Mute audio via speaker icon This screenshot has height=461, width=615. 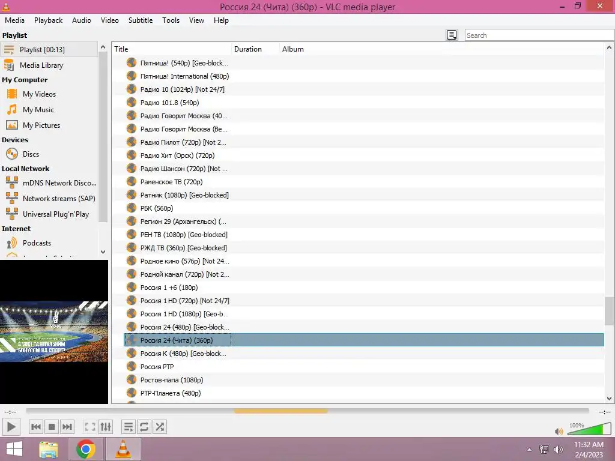[x=559, y=431]
